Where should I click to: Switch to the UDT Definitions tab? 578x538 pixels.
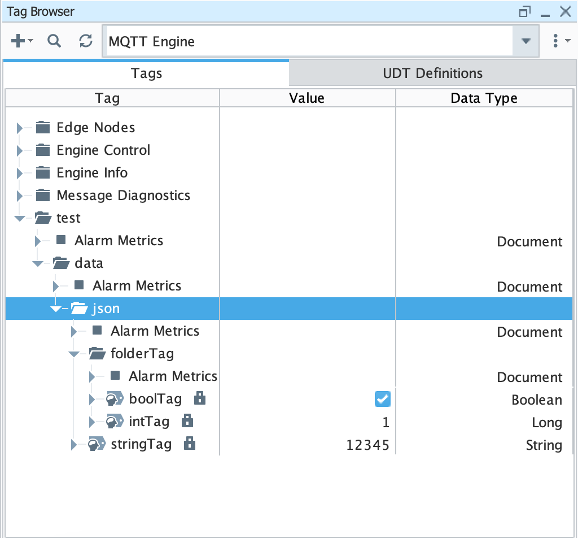pyautogui.click(x=432, y=73)
